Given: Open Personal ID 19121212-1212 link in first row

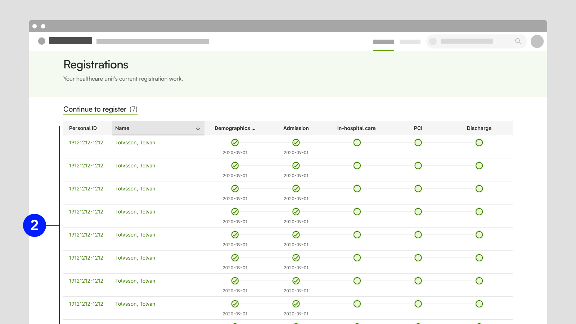Looking at the screenshot, I should [86, 143].
